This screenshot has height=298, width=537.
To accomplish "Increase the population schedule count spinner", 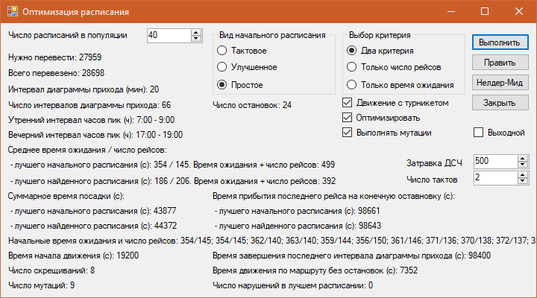I will [196, 32].
